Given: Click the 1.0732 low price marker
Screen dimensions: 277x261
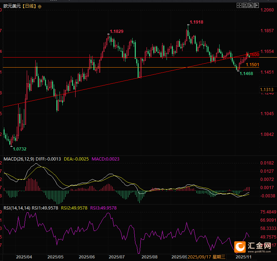Looking at the screenshot, I should coord(19,149).
